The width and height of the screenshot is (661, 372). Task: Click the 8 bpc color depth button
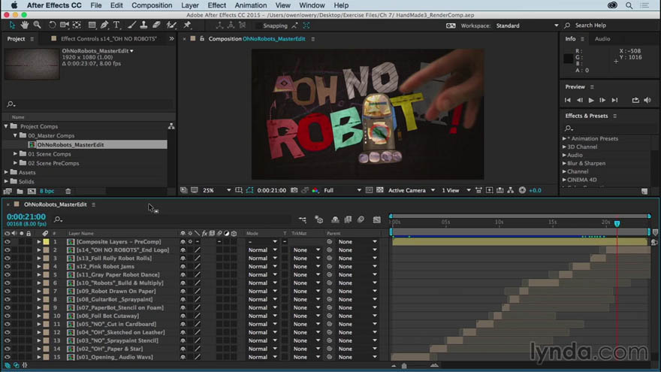pyautogui.click(x=47, y=191)
